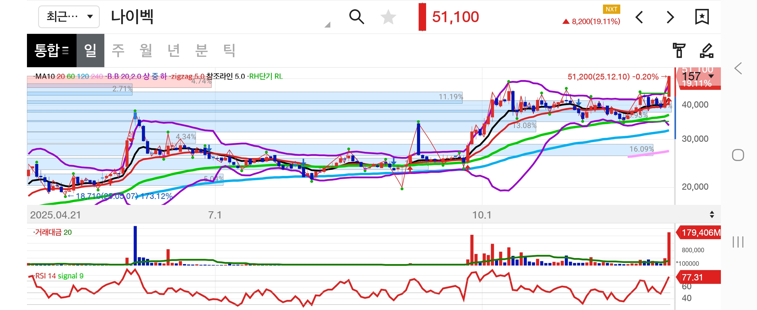Screen dimensions: 757x310
Task: Switch to the 주 weekly tab
Action: point(118,50)
